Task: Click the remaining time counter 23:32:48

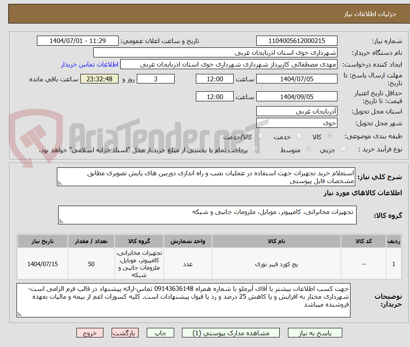Action: [99, 79]
